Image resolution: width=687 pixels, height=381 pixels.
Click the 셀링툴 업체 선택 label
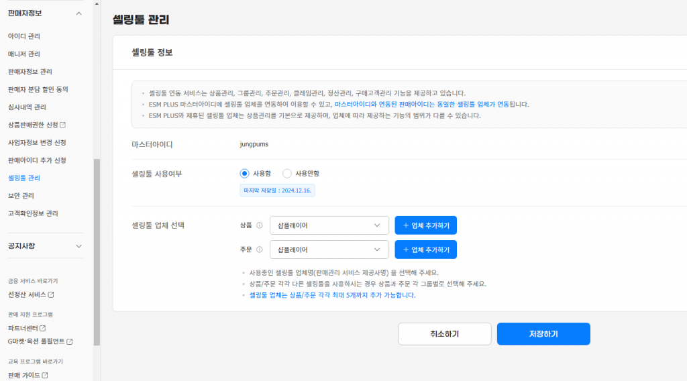point(158,225)
